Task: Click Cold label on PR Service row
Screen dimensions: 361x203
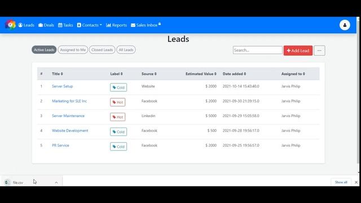Action: [x=118, y=147]
